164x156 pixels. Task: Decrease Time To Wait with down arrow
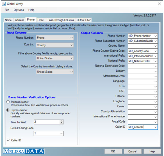[61, 123]
